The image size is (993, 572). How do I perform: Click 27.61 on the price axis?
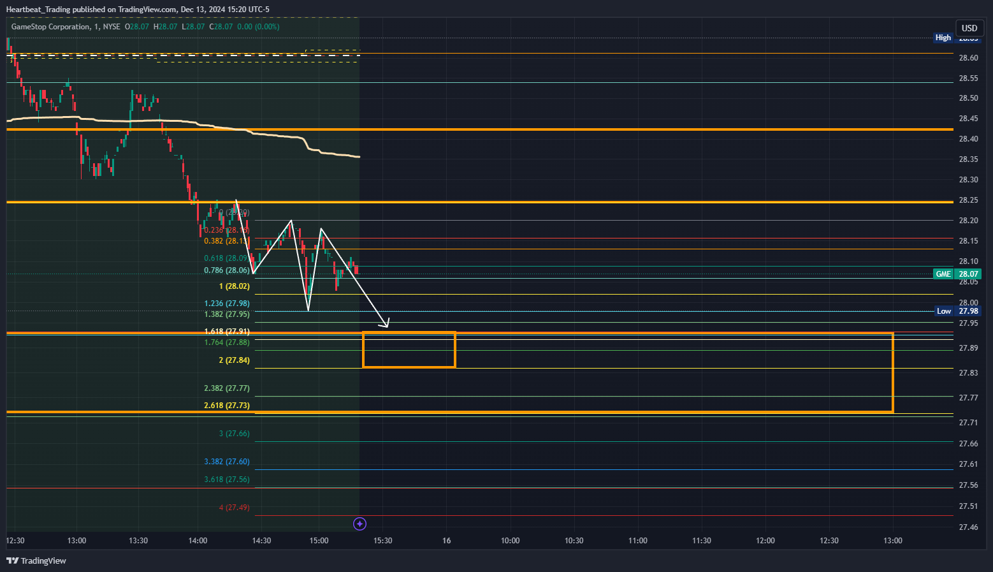click(x=969, y=464)
